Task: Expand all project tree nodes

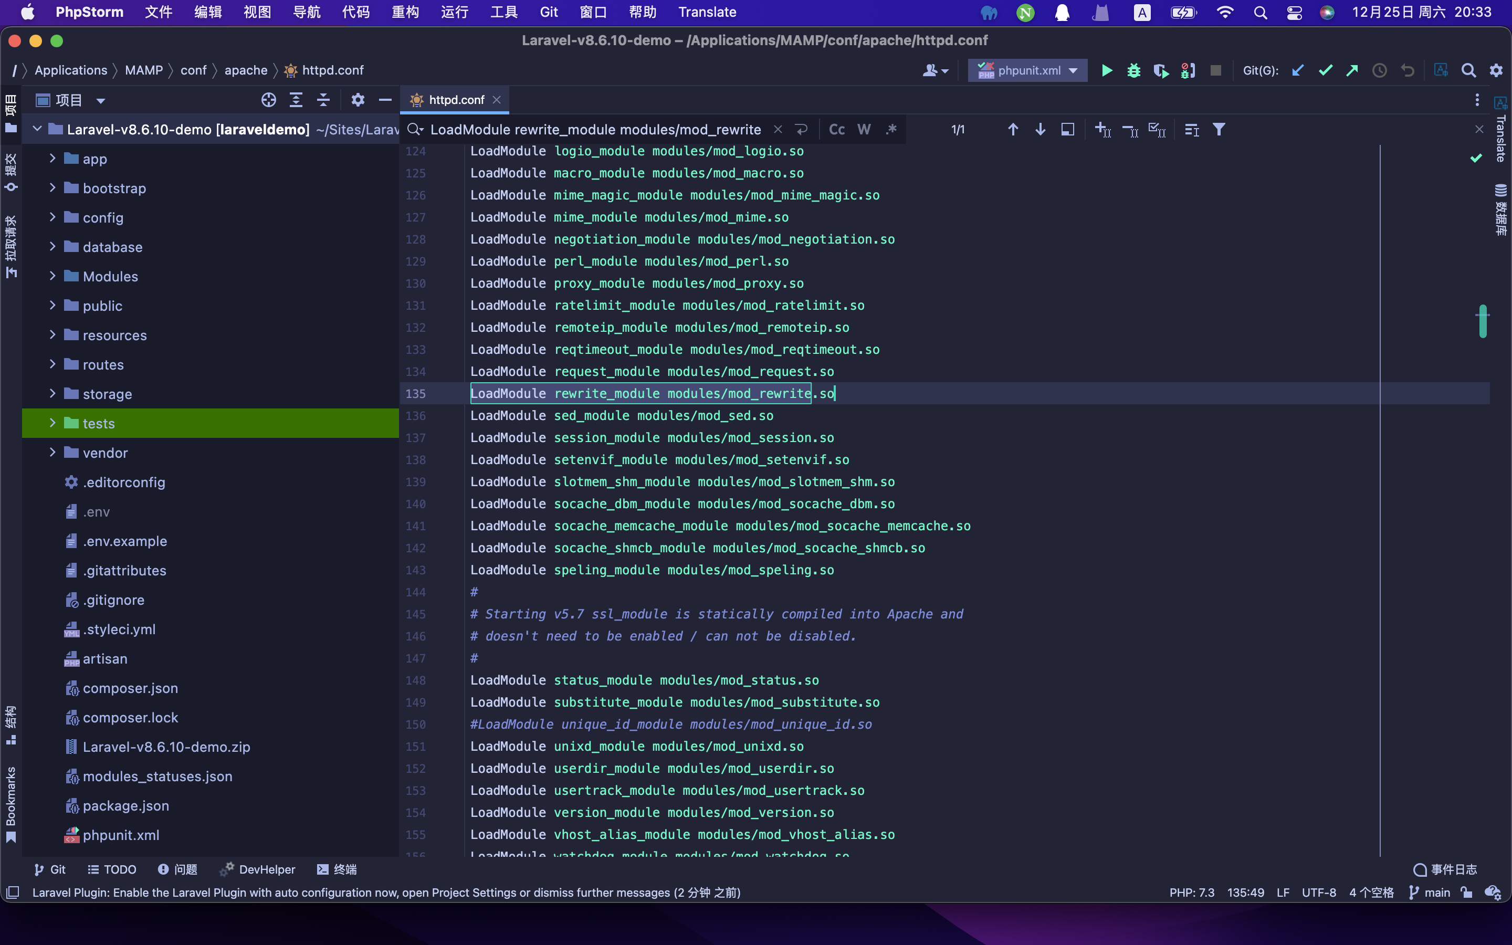Action: pos(296,100)
